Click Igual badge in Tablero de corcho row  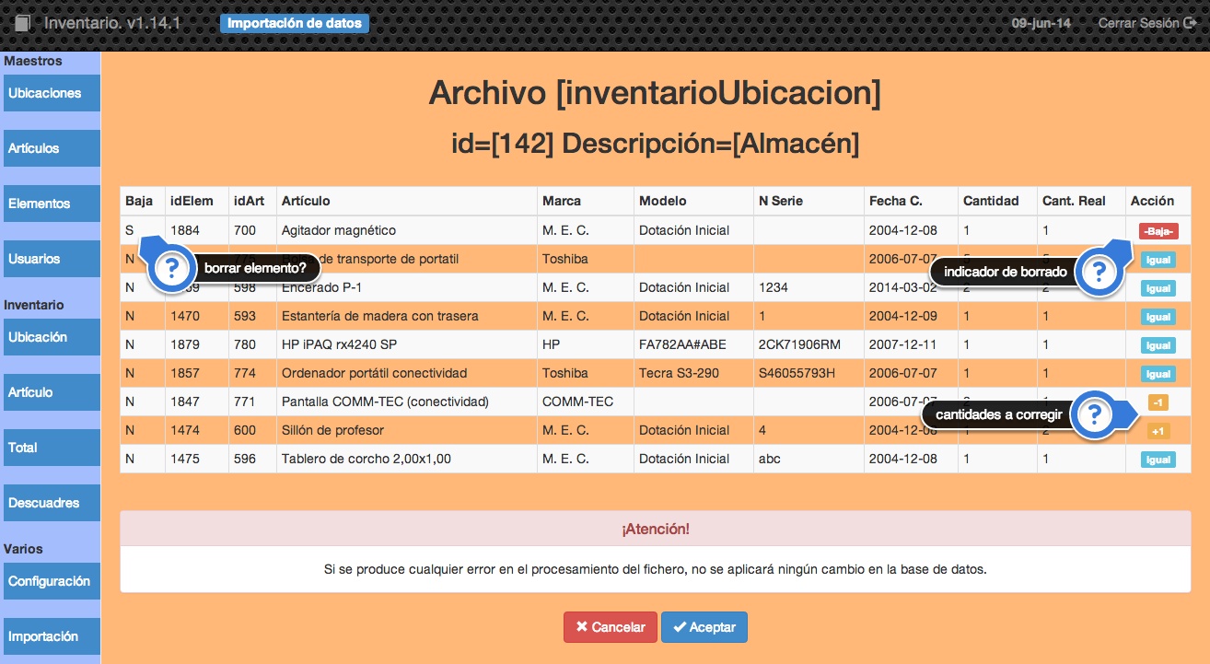[1158, 460]
